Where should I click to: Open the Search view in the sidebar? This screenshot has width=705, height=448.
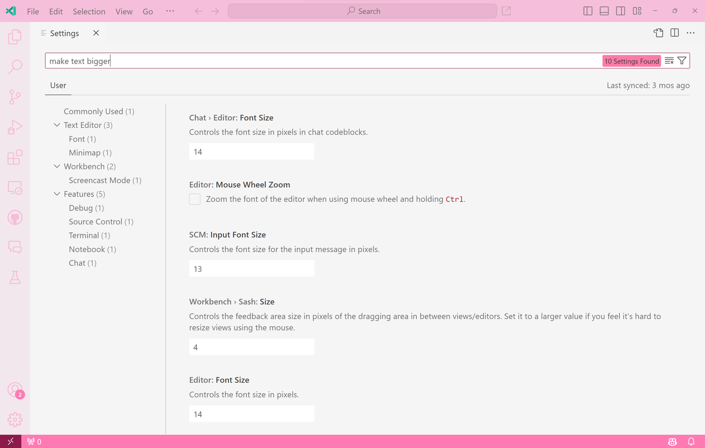[x=15, y=66]
